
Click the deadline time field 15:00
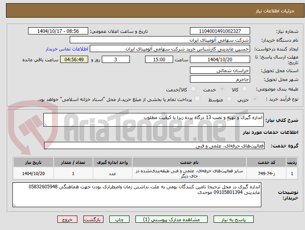pos(159,59)
